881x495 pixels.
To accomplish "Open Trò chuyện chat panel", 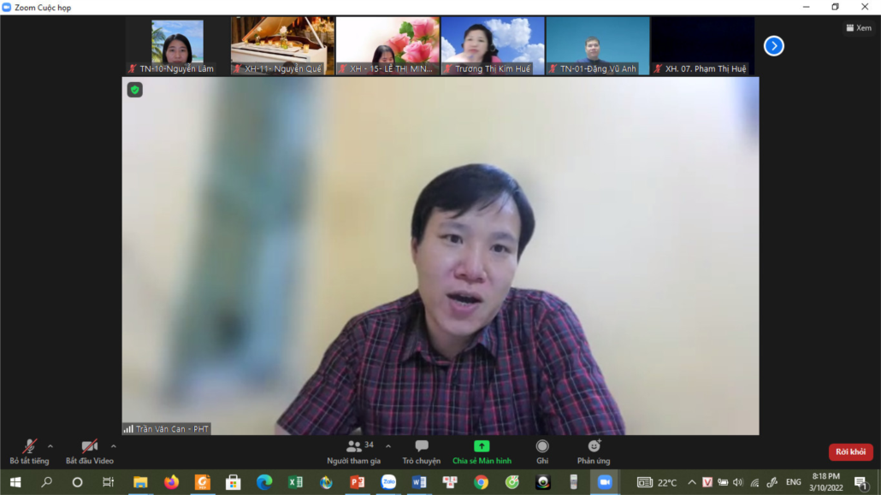I will pyautogui.click(x=422, y=451).
